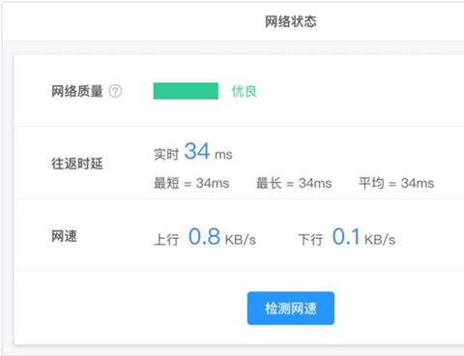Click the 检测网速 button
The image size is (464, 356).
pyautogui.click(x=291, y=309)
